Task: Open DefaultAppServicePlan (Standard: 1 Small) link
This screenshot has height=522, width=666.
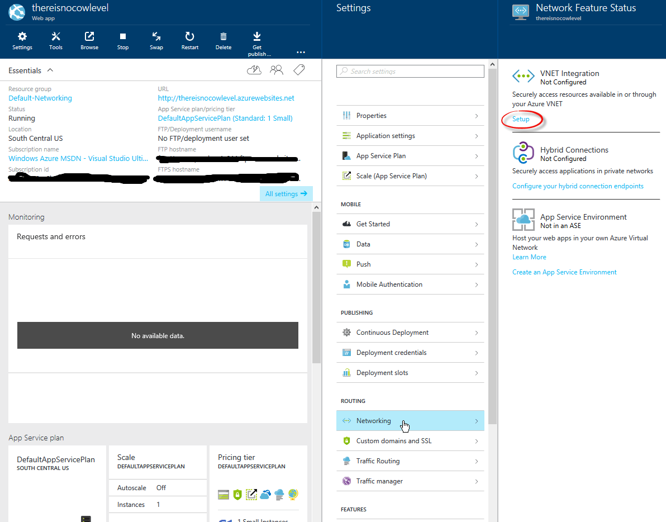Action: tap(225, 118)
